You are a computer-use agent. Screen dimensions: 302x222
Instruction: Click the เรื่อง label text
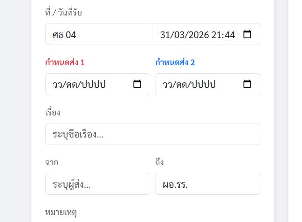(53, 112)
